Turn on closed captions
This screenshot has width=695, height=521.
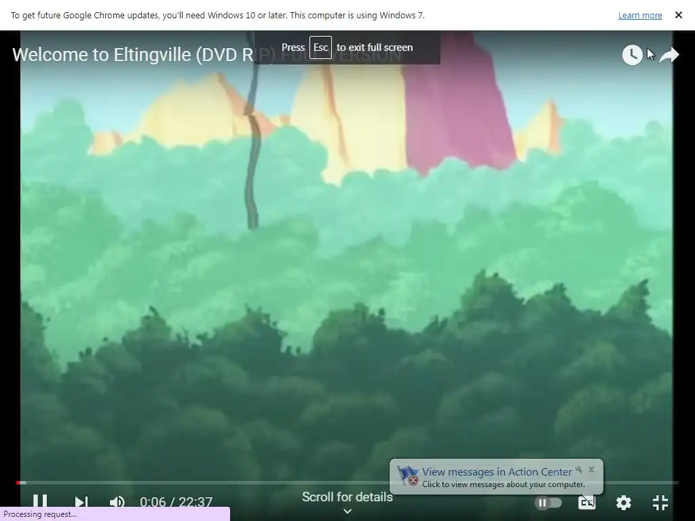587,503
